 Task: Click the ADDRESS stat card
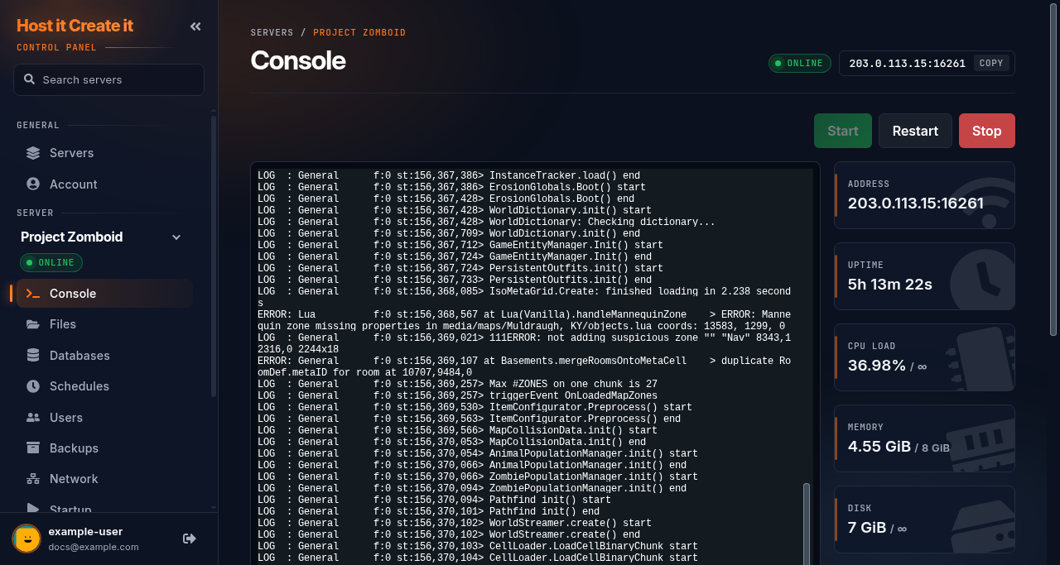click(924, 195)
